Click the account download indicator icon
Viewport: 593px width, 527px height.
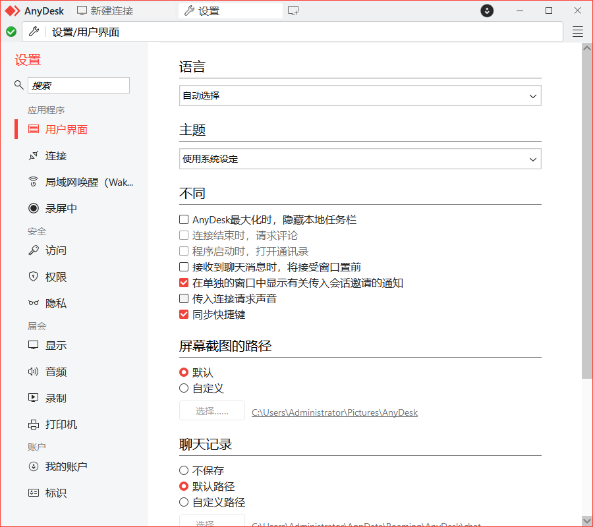pyautogui.click(x=487, y=11)
